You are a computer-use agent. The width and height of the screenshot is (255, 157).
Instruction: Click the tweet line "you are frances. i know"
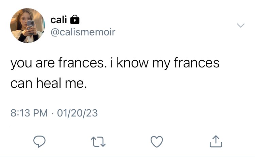click(80, 63)
